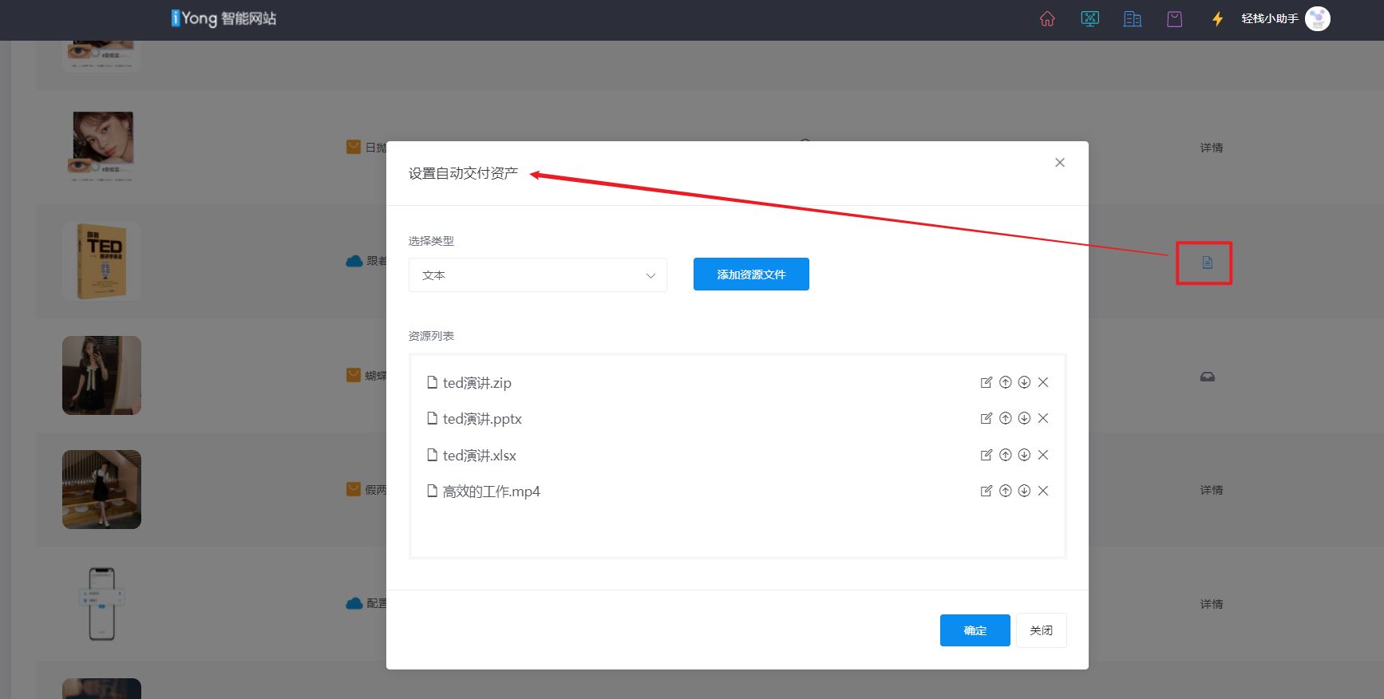The image size is (1384, 699).
Task: Move 高效的工作.mp4 down in list
Action: click(1024, 491)
